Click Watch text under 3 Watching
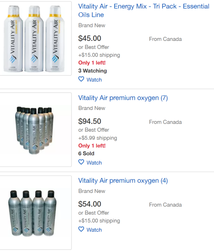 [x=94, y=80]
